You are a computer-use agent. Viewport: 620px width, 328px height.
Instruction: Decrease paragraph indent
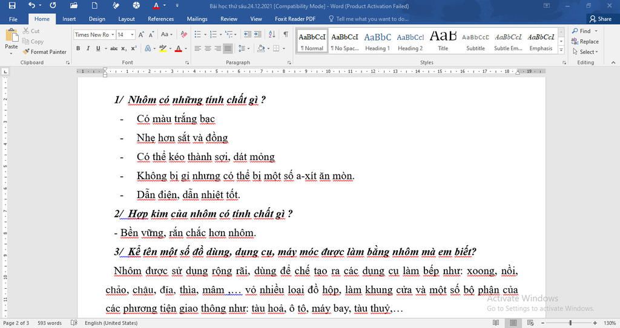[248, 35]
